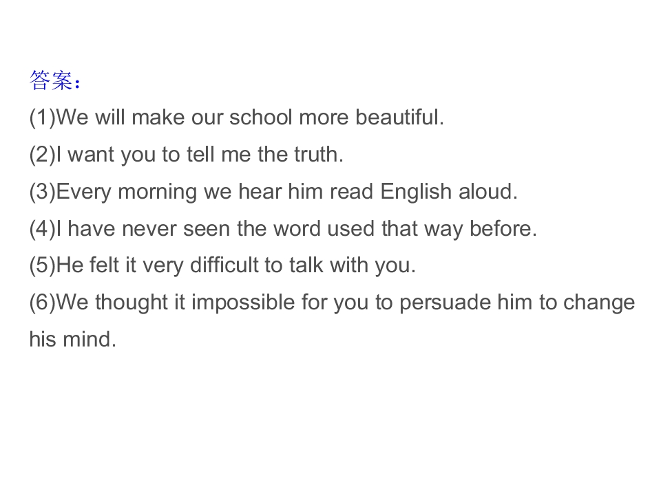Click answer line (1) about school
Viewport: 661px width, 495px height.
[236, 118]
